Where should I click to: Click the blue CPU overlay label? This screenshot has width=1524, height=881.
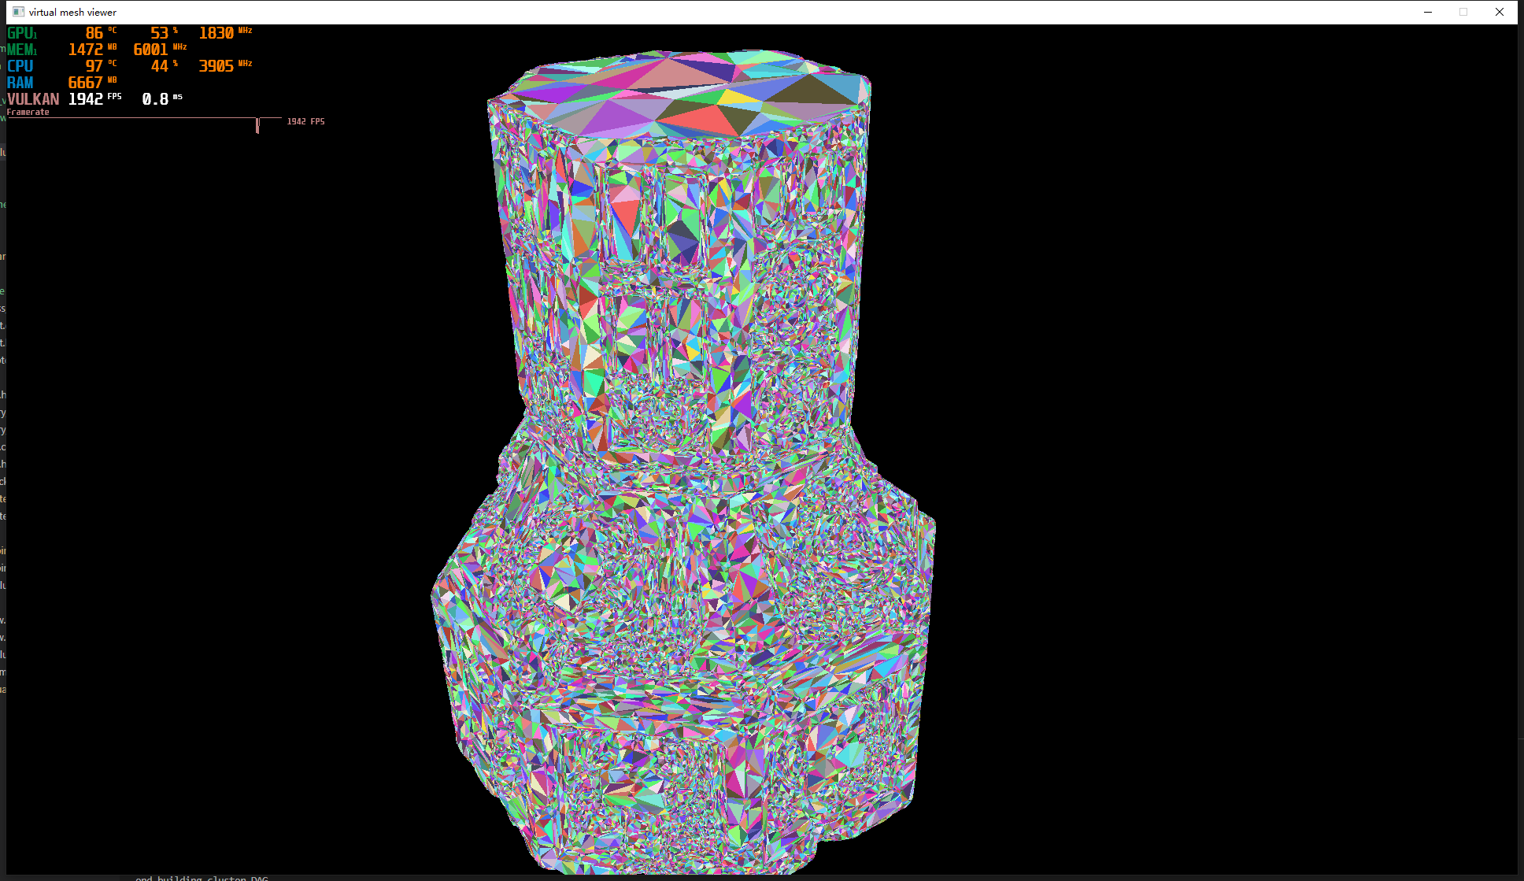click(20, 66)
